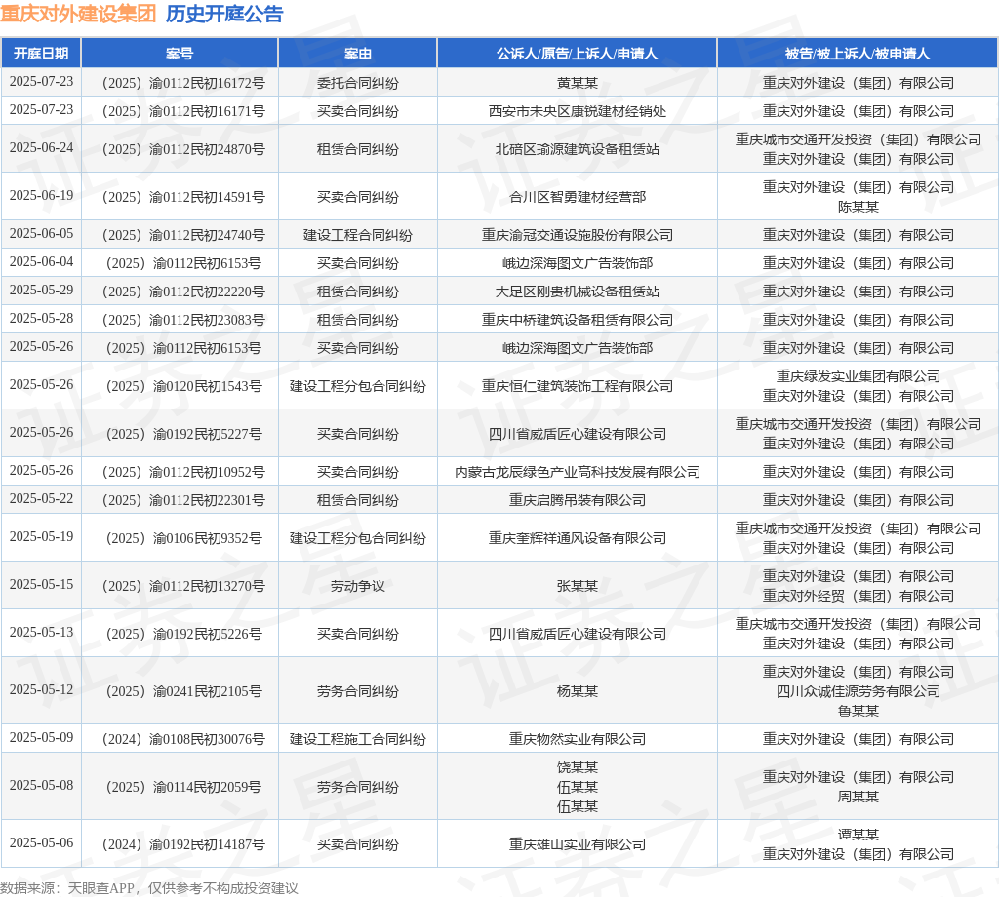This screenshot has height=897, width=999.
Task: Select case number (2025)渝0192民初5226号
Action: [183, 634]
